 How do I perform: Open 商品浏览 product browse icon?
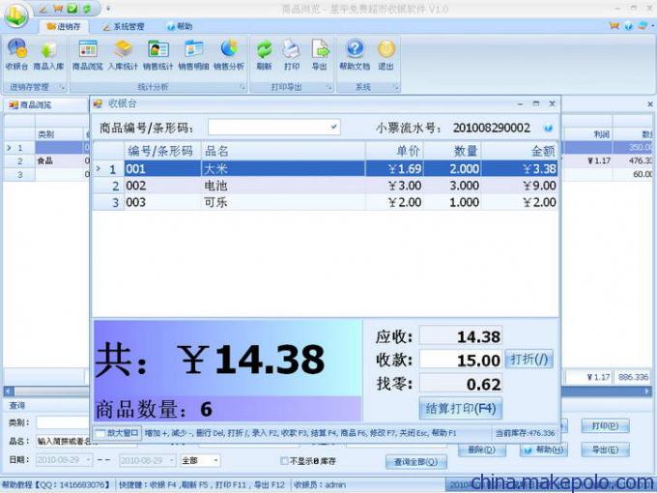click(x=88, y=54)
